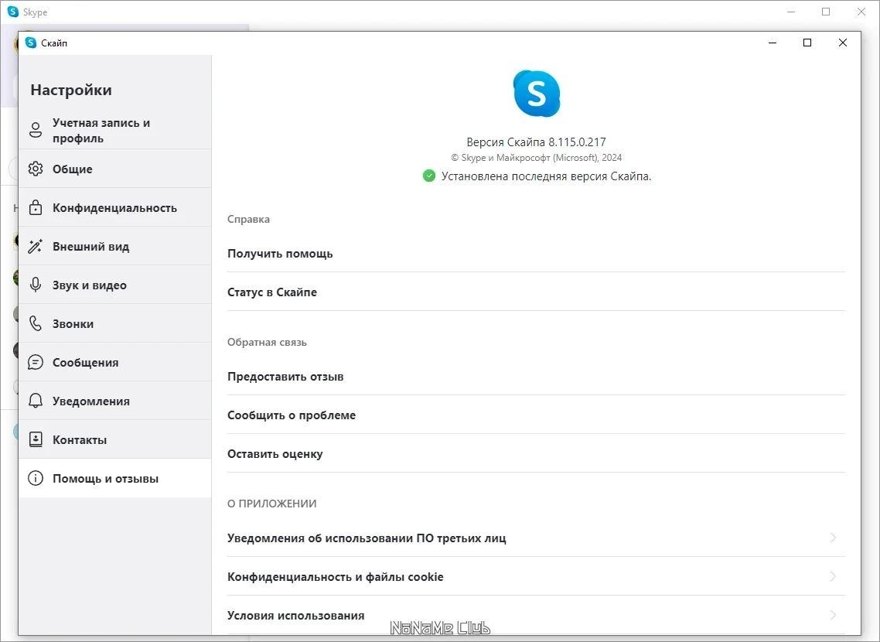Switch to Конфиденциальность settings
Image resolution: width=880 pixels, height=642 pixels.
tap(115, 207)
